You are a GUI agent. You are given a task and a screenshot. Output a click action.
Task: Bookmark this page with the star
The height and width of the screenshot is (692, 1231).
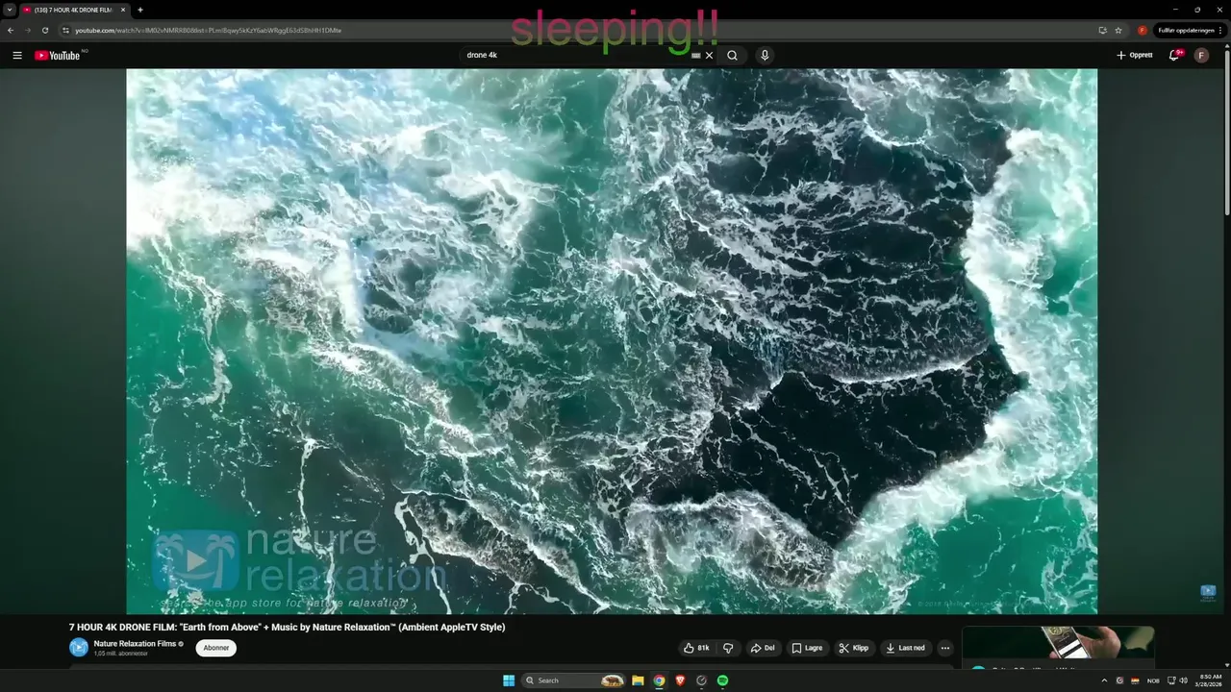tap(1118, 30)
